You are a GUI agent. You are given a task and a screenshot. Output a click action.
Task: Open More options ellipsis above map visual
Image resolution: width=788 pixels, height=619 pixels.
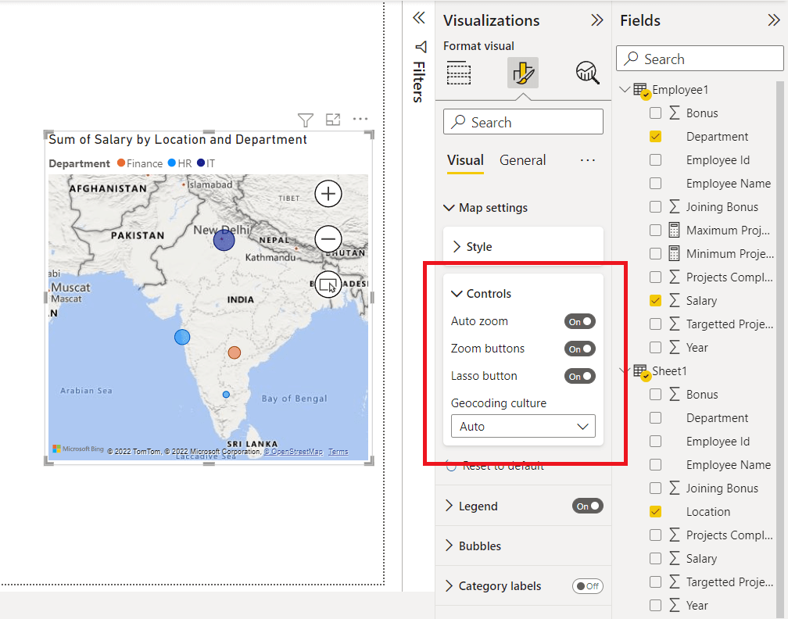(x=360, y=119)
